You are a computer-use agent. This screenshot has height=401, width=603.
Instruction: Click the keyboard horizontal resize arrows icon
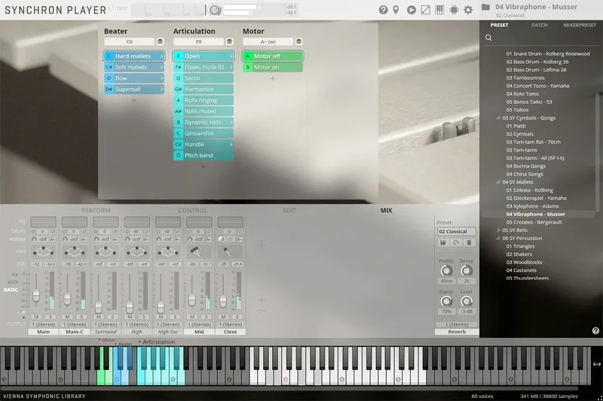coord(596,364)
